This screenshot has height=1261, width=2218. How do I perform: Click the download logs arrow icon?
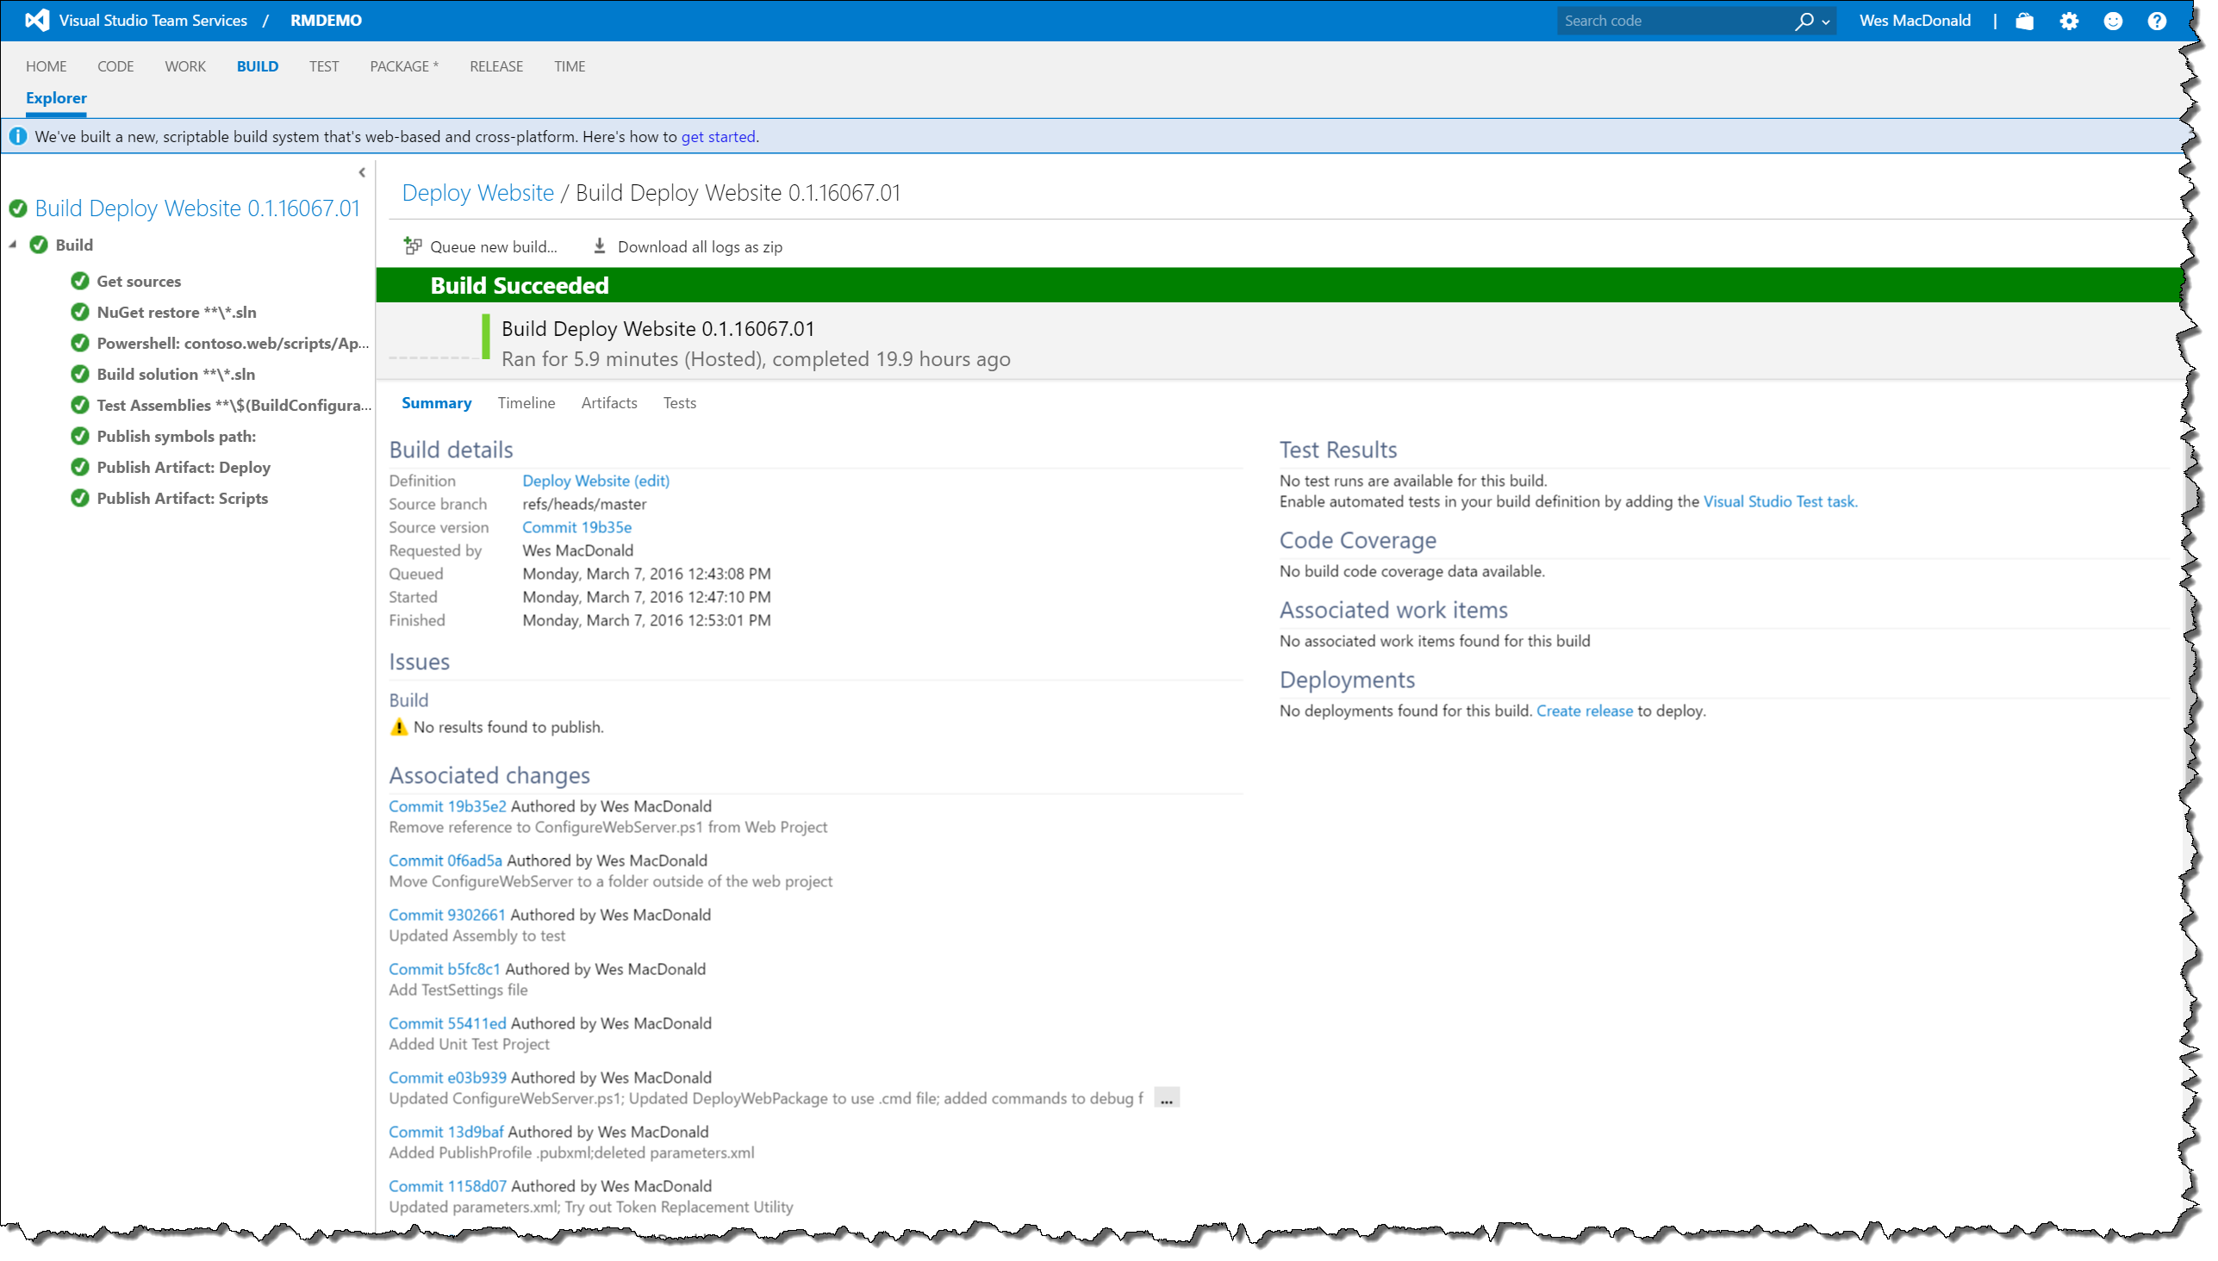tap(599, 246)
